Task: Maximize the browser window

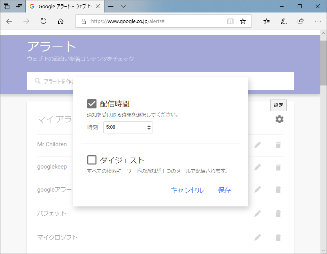Action: pyautogui.click(x=300, y=7)
